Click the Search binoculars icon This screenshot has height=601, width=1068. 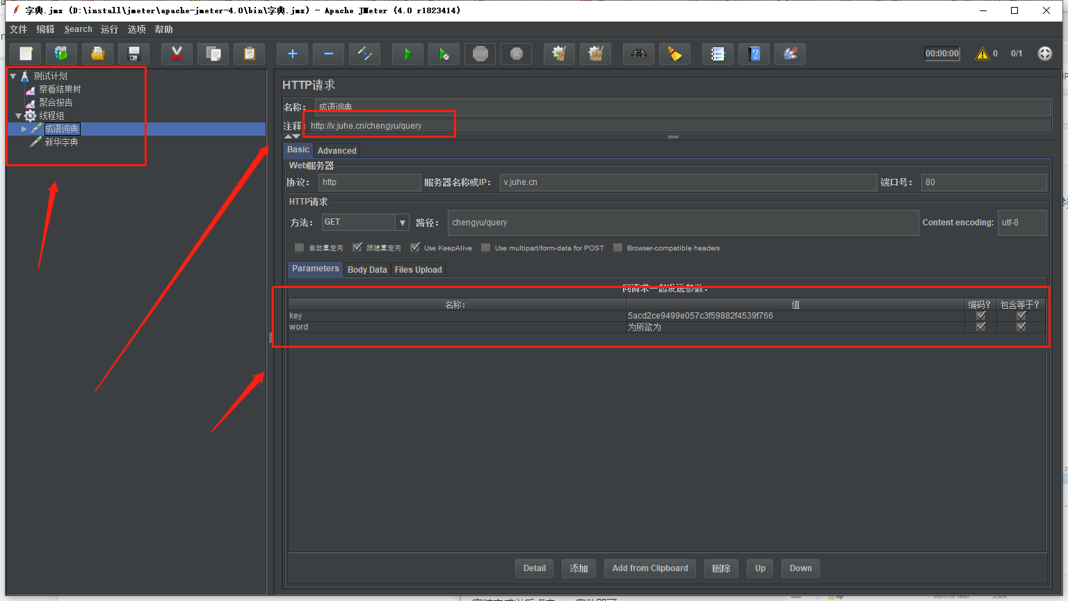pos(639,54)
